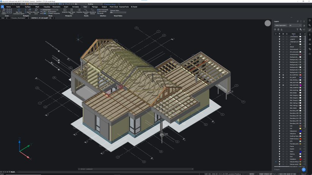Open the Unsaved View dropdown
312x175 pixels.
50,10
